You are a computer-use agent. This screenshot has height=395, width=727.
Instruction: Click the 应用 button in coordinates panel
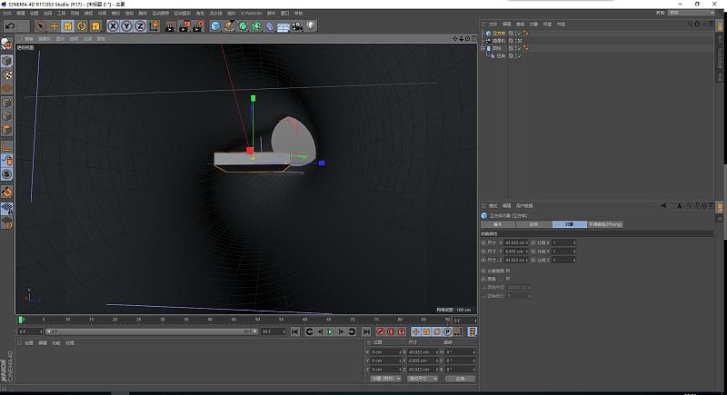coord(460,379)
